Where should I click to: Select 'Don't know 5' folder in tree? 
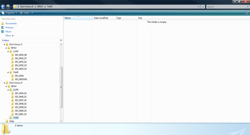point(16,44)
